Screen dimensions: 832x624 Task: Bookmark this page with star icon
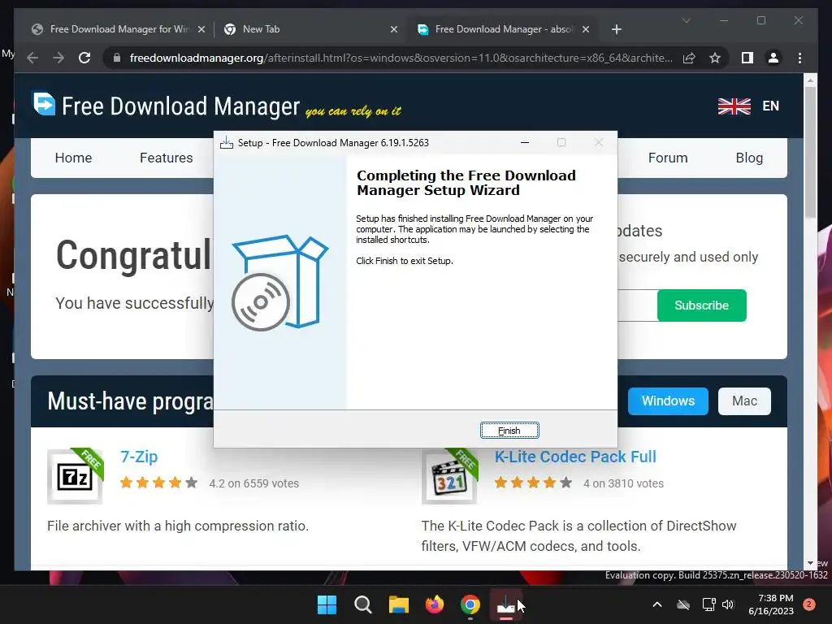pos(715,58)
